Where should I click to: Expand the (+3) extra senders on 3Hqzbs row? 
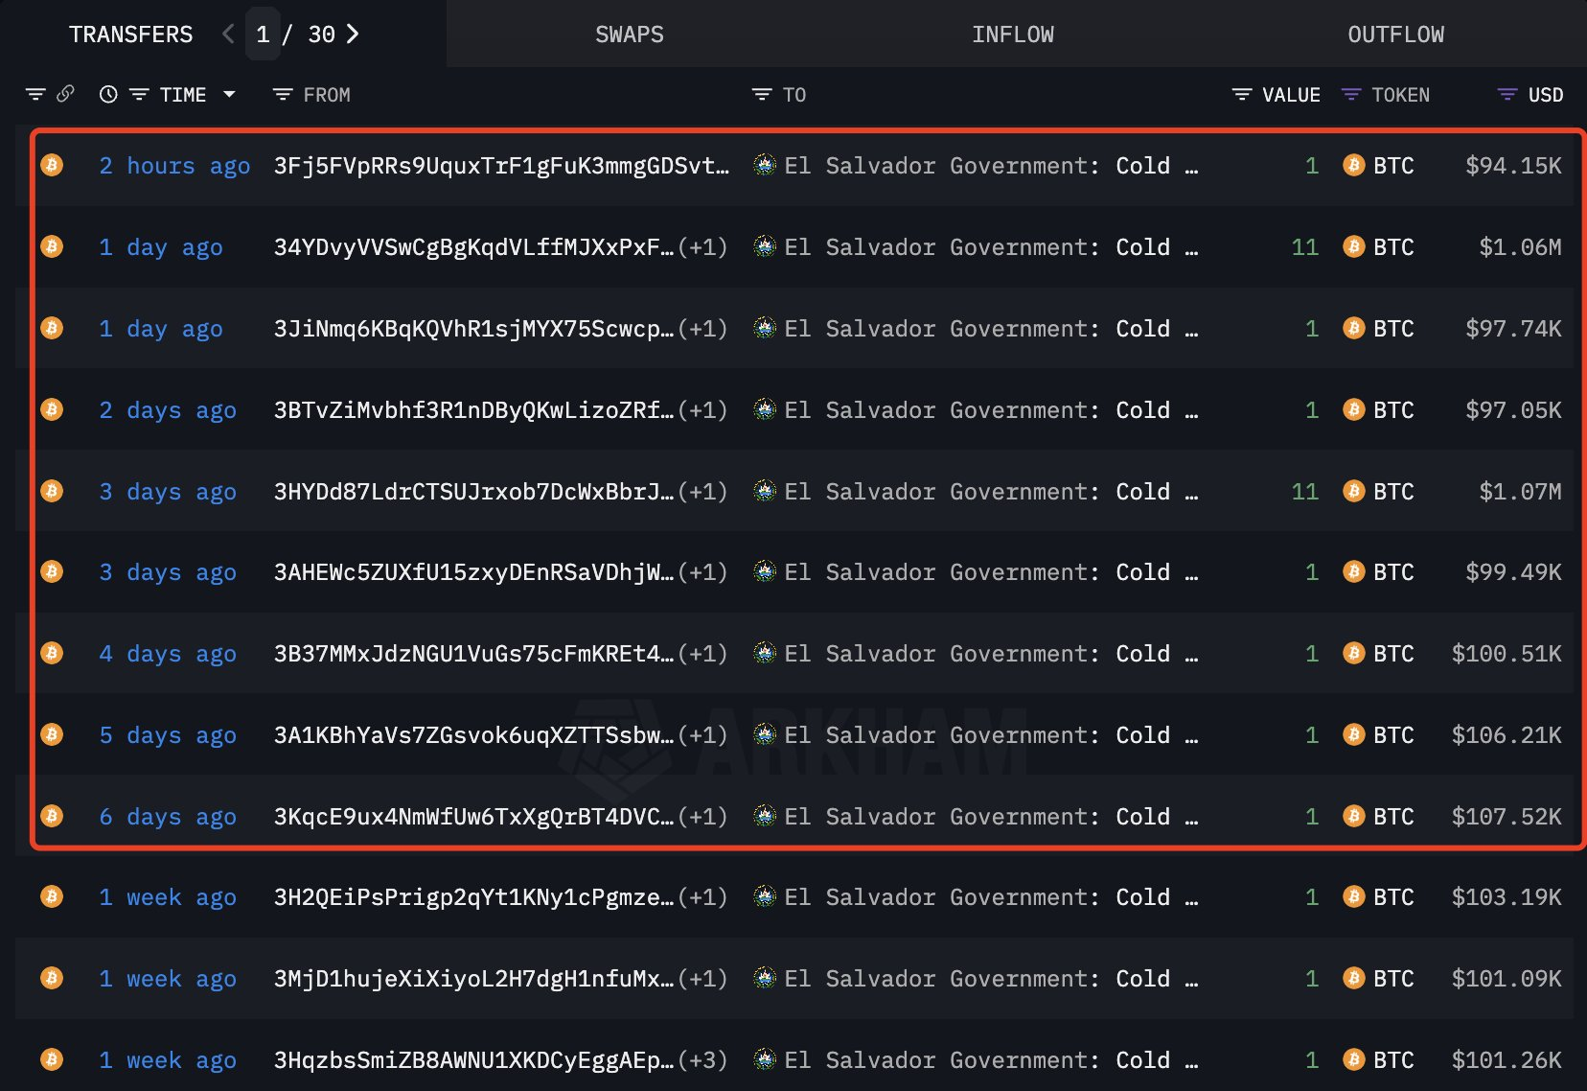pyautogui.click(x=702, y=1060)
